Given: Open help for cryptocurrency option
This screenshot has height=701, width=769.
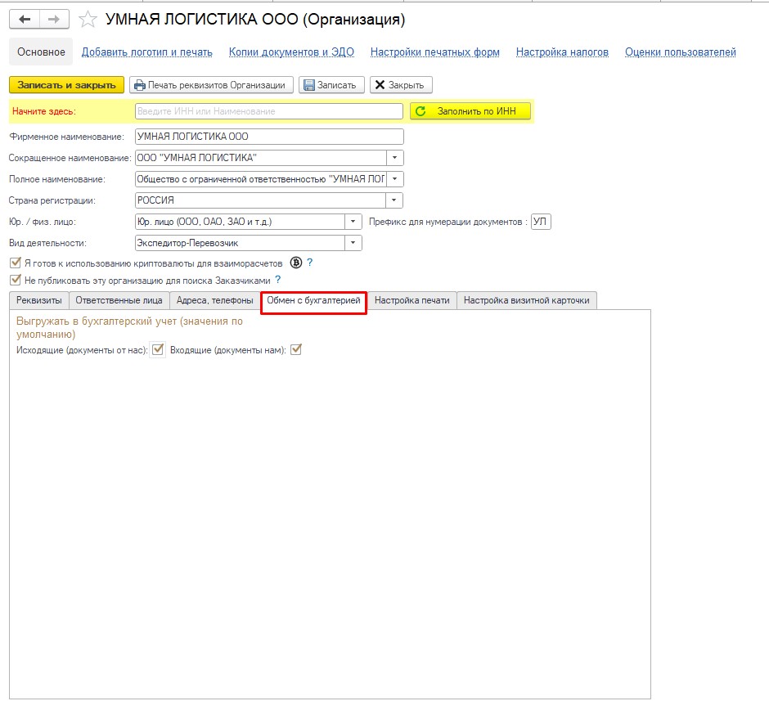Looking at the screenshot, I should coord(309,263).
